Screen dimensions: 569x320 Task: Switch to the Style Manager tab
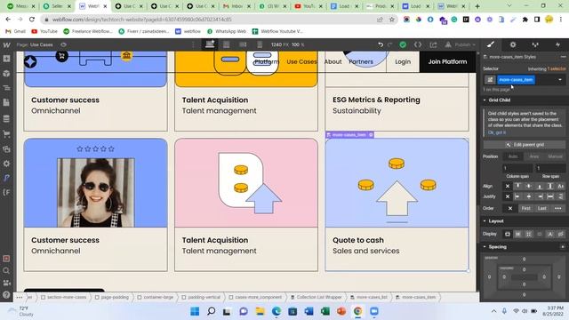(535, 44)
